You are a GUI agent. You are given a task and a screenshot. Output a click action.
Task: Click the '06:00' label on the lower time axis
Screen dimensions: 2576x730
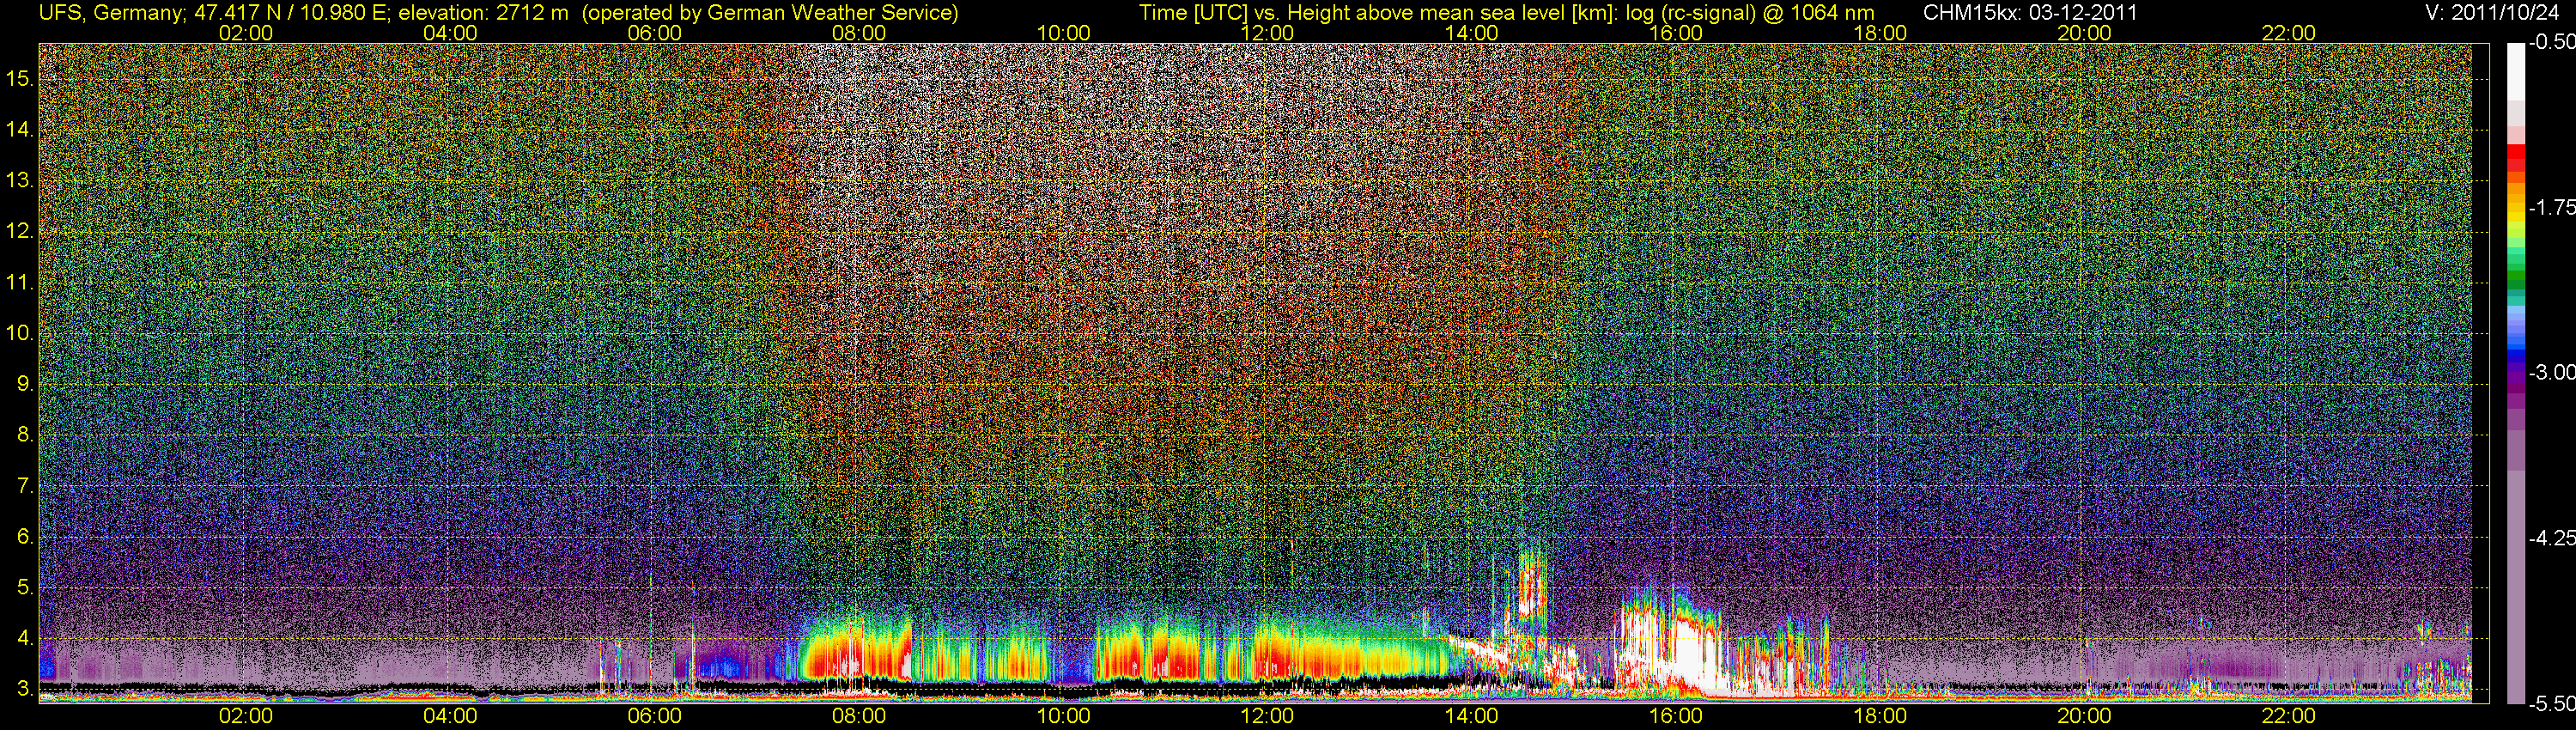[654, 716]
